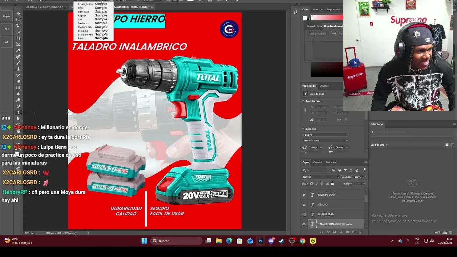Filter layers by type layers
Image resolution: width=457 pixels, height=257 pixels.
pyautogui.click(x=345, y=170)
